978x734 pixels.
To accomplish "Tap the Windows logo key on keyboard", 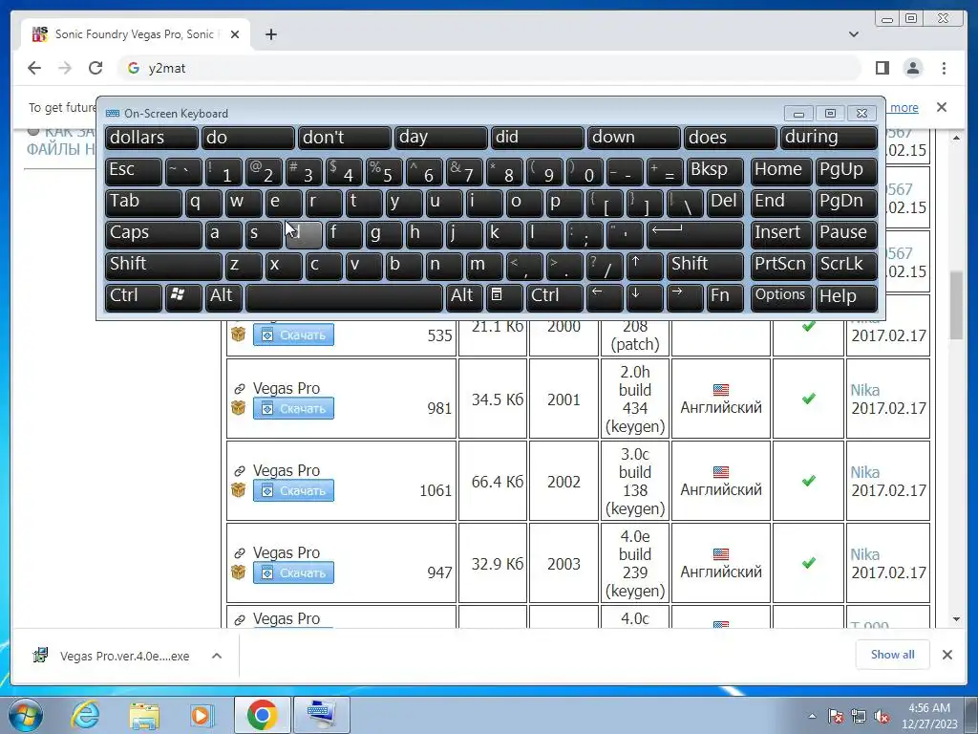I will tap(183, 297).
